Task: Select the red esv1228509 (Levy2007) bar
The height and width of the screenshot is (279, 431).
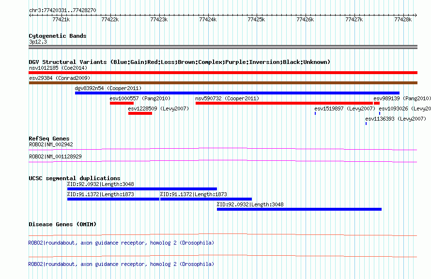Action: tap(140, 113)
